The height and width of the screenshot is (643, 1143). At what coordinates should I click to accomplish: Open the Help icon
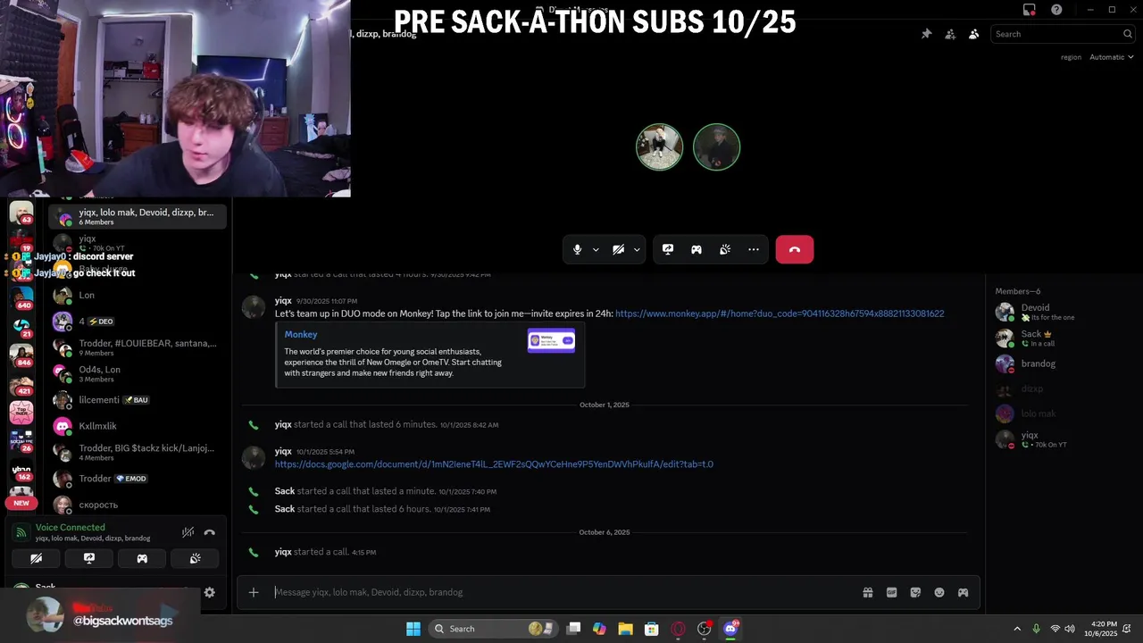pyautogui.click(x=1056, y=10)
